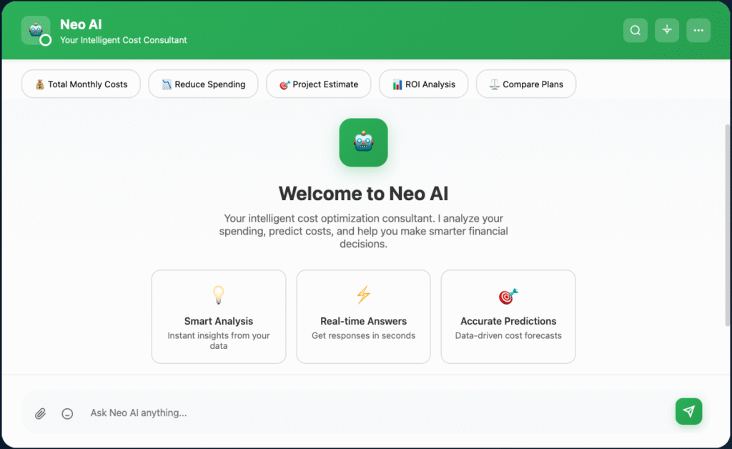The height and width of the screenshot is (449, 732).
Task: Attach a file using the paperclip icon
Action: click(41, 413)
